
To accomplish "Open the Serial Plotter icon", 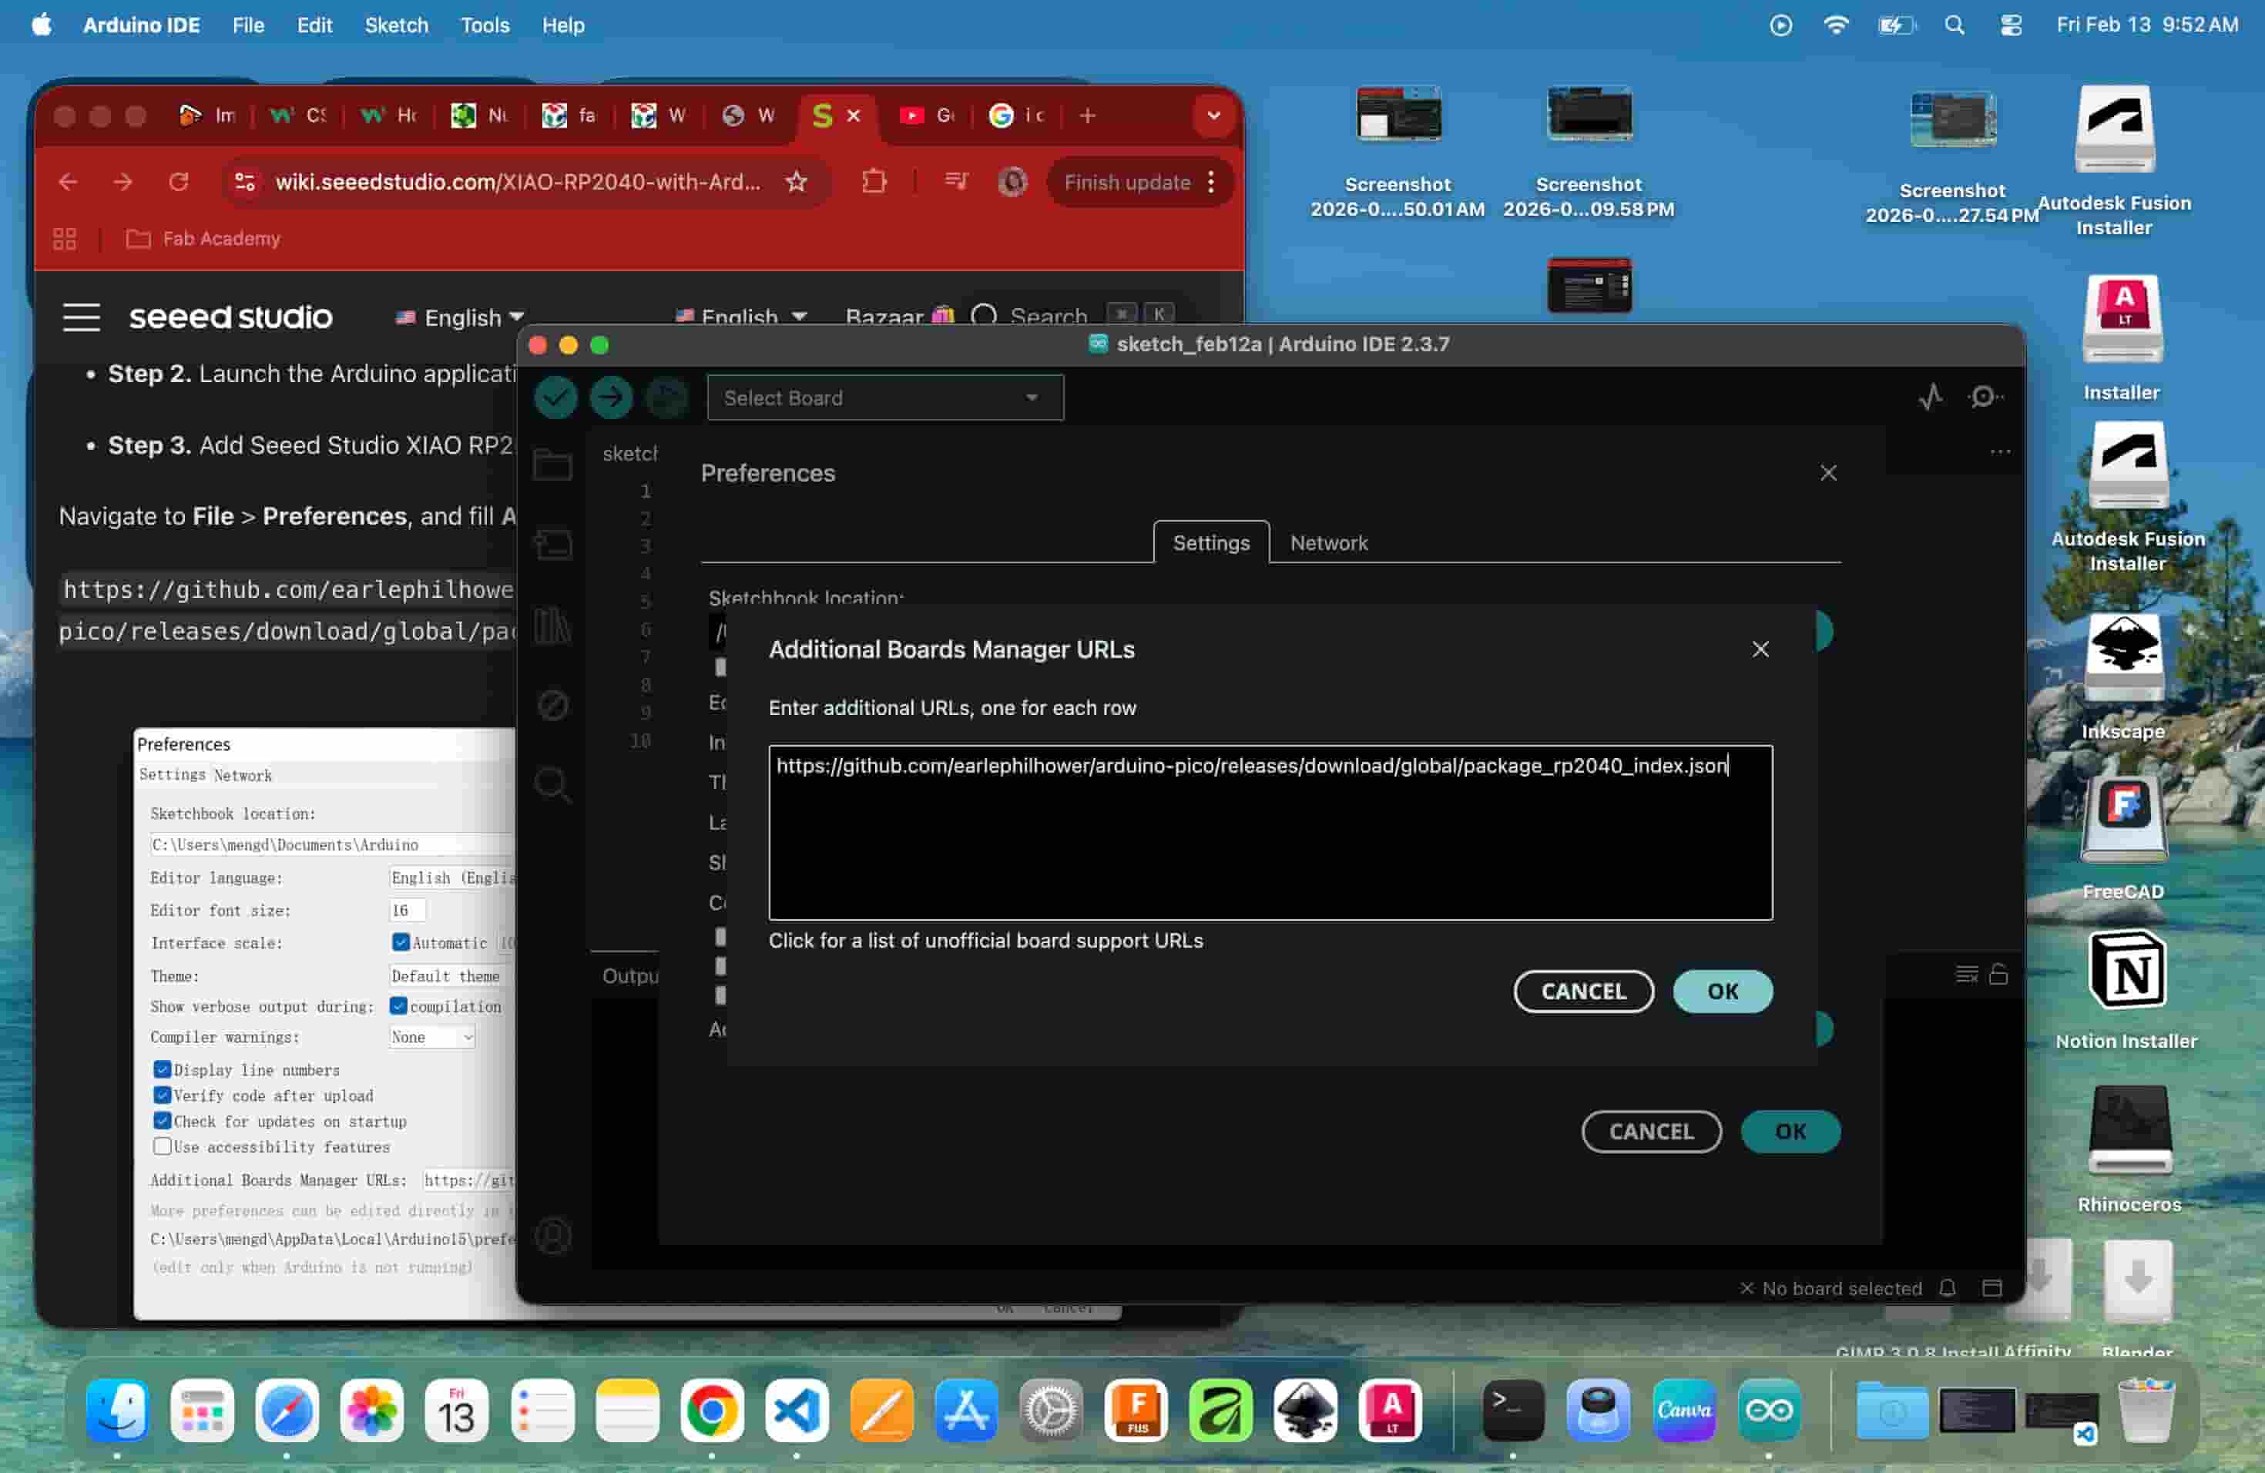I will coord(1930,397).
